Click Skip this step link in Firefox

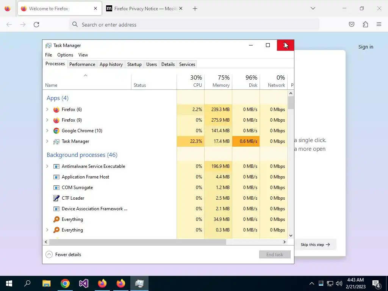coord(315,244)
